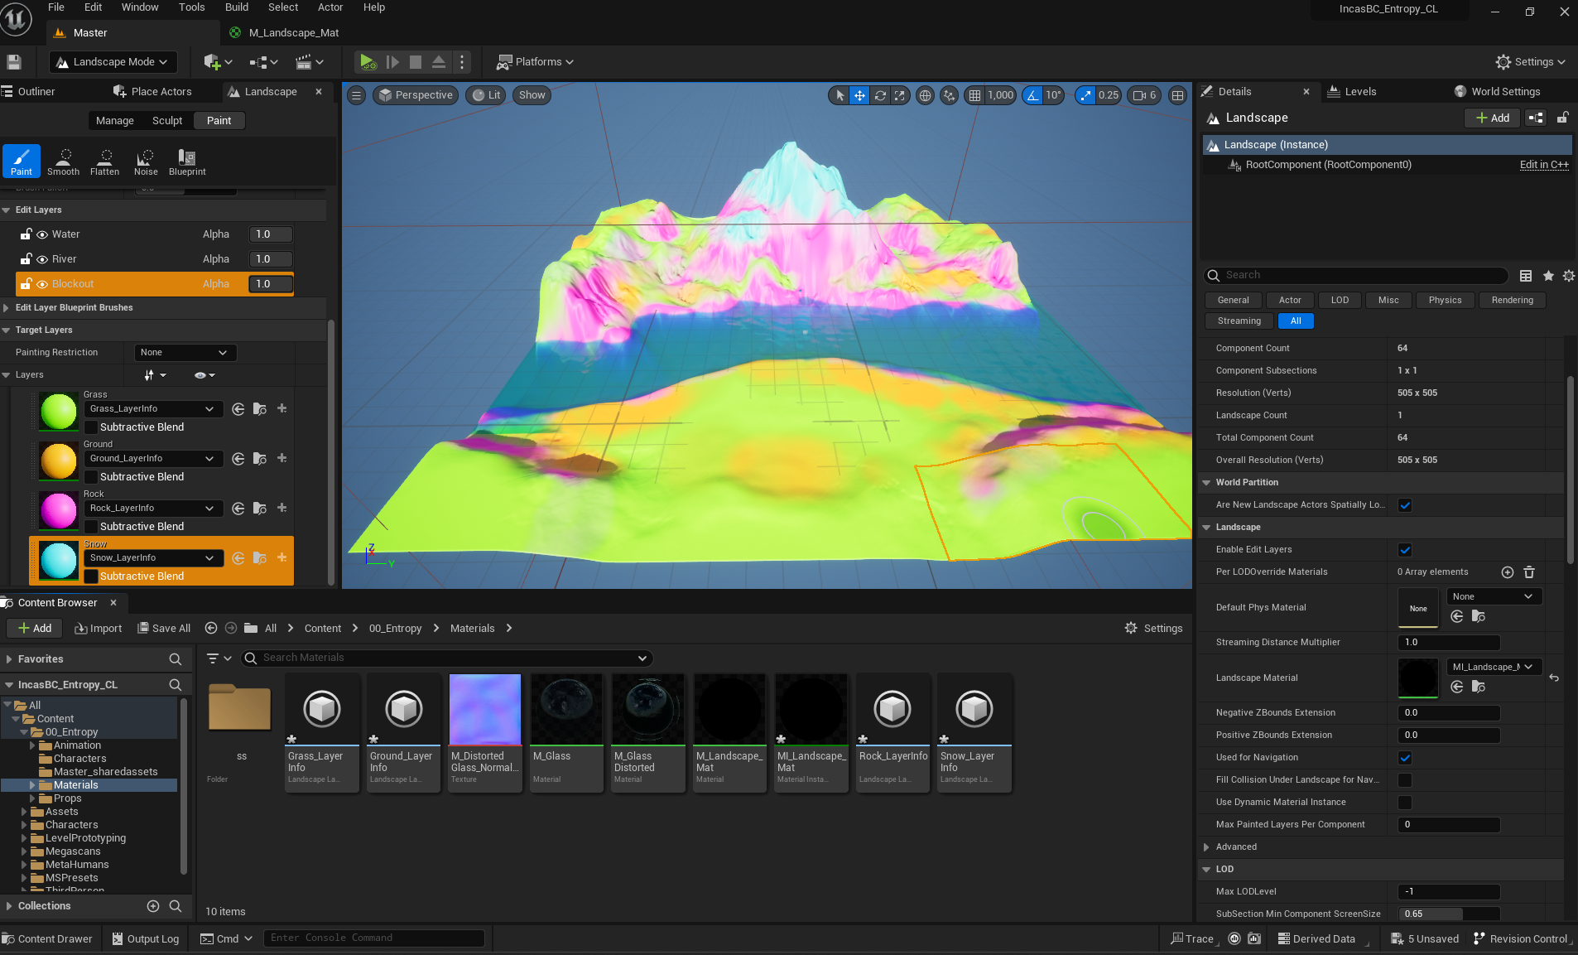Viewport: 1578px width, 955px height.
Task: Create layer info for Ground layer
Action: click(282, 458)
